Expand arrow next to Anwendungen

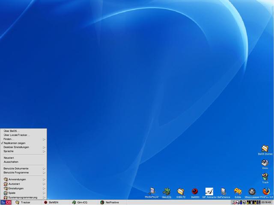(x=44, y=179)
